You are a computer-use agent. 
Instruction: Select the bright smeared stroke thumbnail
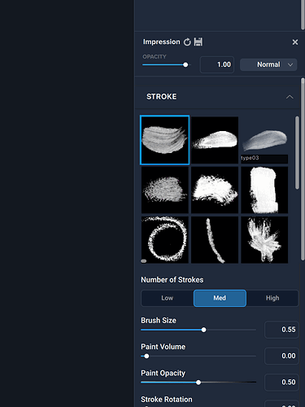coord(215,190)
